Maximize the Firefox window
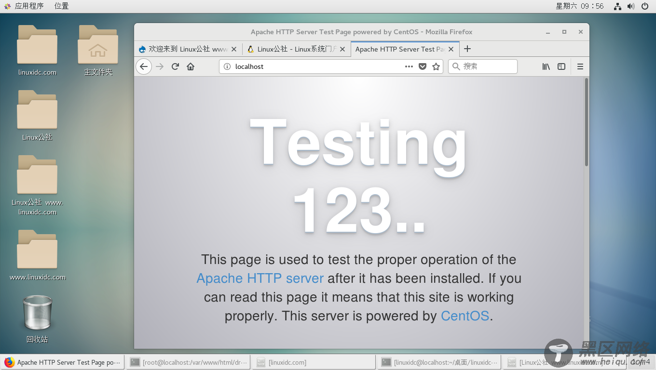 [564, 32]
